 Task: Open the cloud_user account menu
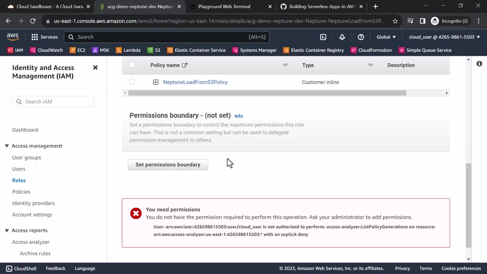pyautogui.click(x=444, y=37)
